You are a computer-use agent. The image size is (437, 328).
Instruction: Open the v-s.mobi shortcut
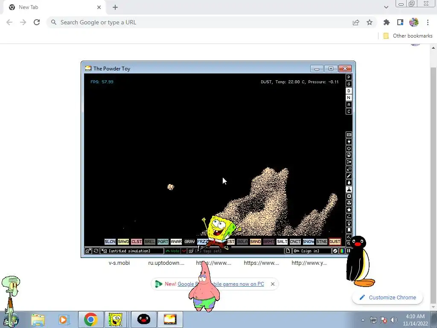coord(119,263)
